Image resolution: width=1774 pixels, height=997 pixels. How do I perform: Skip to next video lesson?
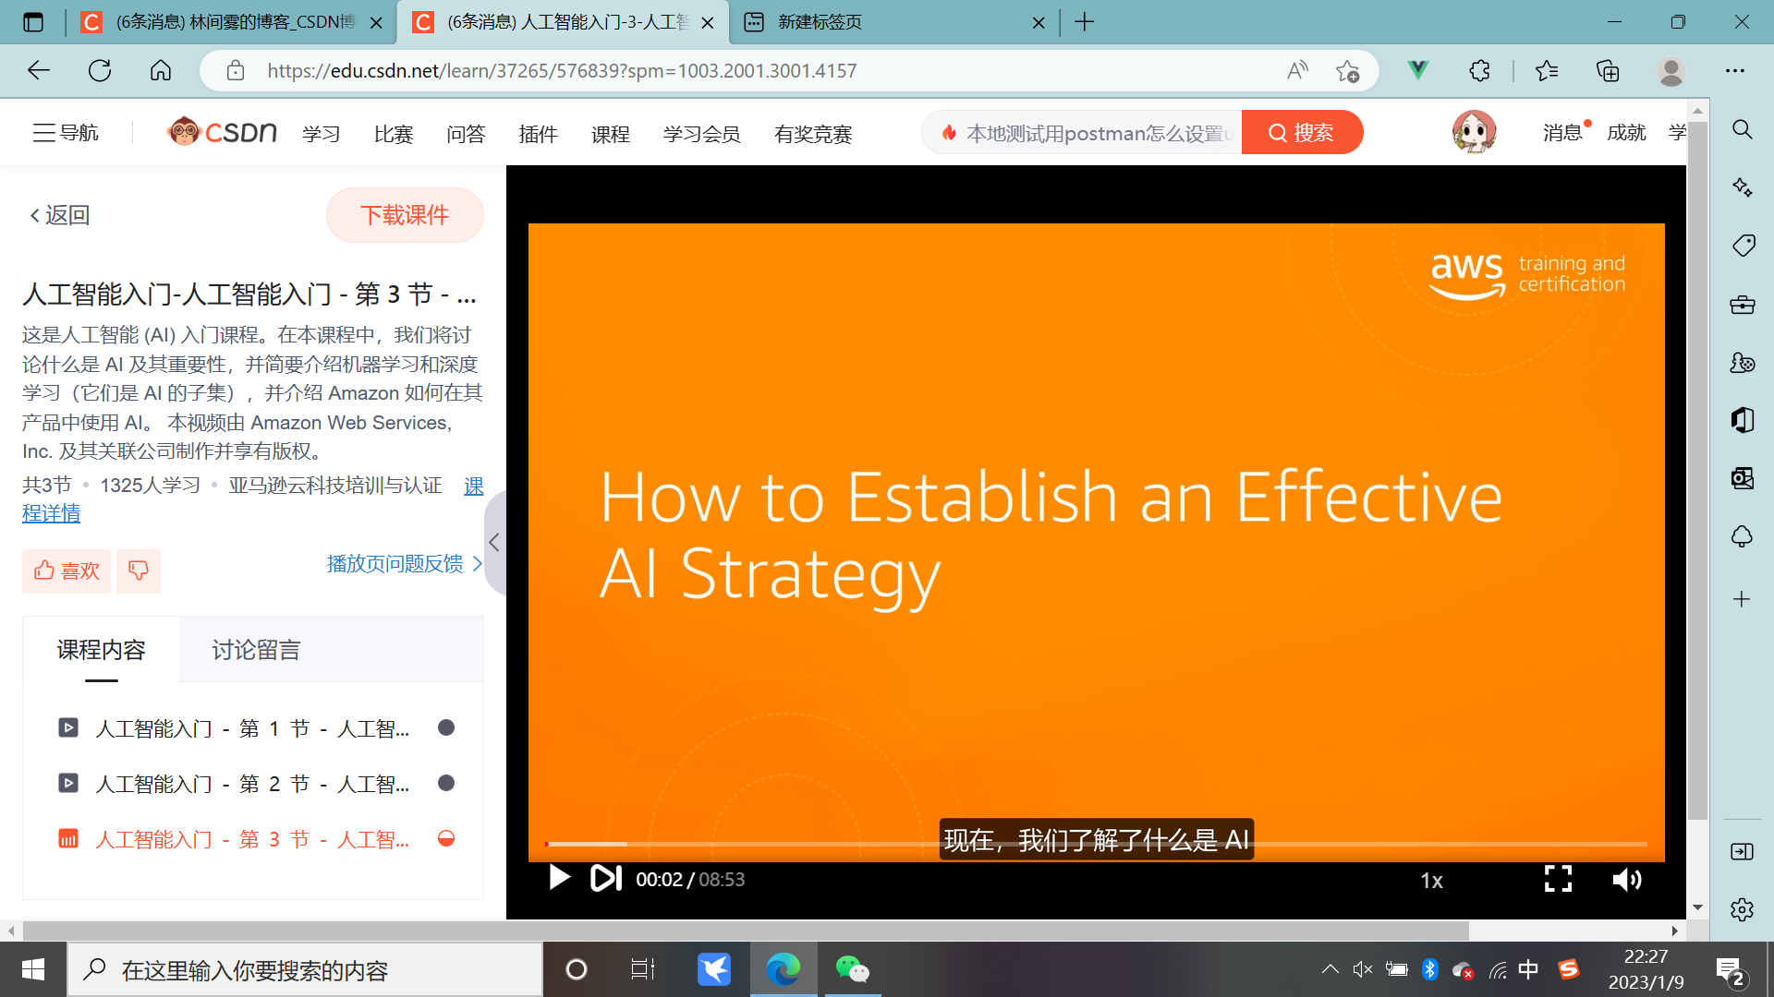click(x=606, y=878)
